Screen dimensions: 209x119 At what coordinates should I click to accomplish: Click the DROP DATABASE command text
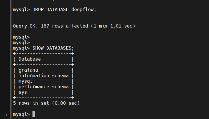(51, 9)
